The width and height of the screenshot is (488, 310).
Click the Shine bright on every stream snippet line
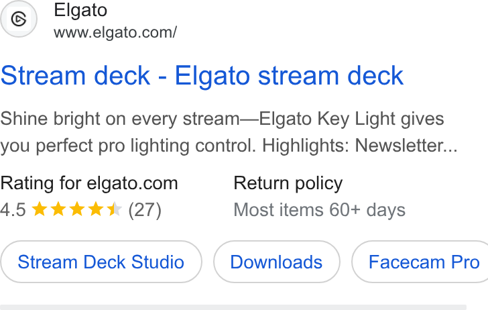click(x=222, y=119)
